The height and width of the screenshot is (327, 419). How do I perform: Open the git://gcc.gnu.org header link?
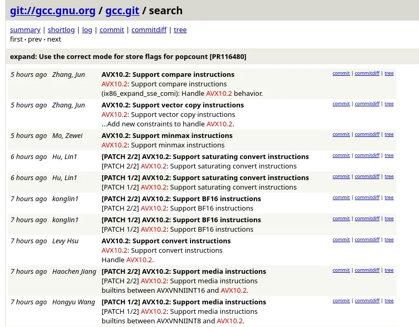click(x=53, y=11)
